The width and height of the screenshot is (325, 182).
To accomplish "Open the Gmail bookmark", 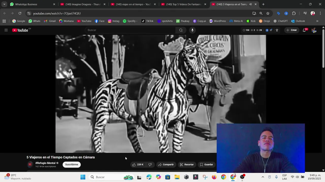I will (x=50, y=21).
